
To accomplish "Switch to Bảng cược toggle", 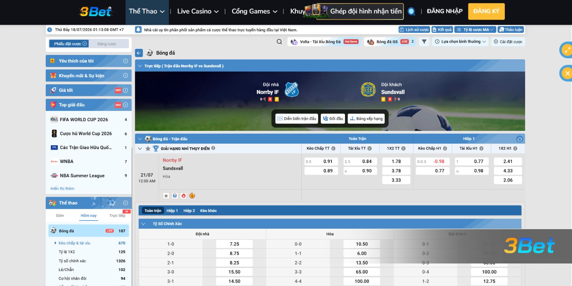I will (x=107, y=44).
